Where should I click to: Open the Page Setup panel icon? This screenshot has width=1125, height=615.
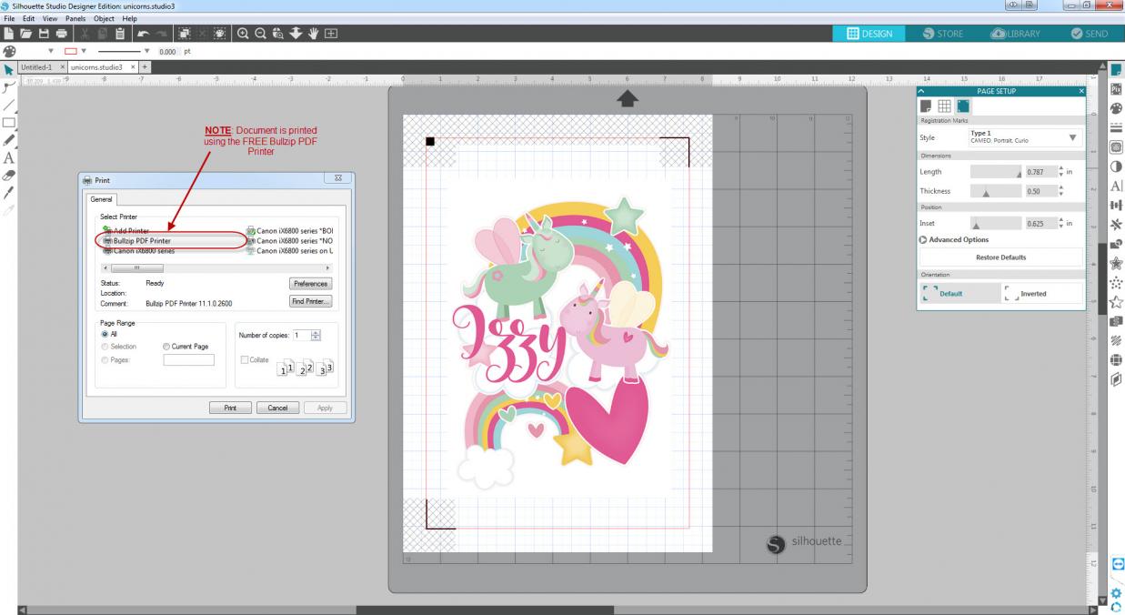tap(1116, 70)
